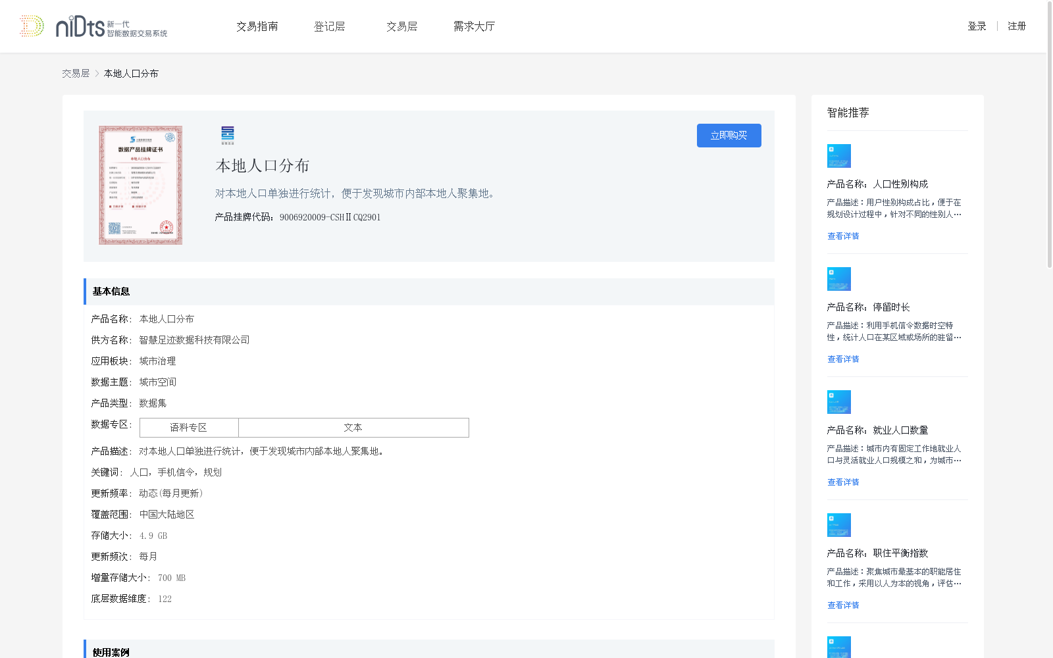View details link for 就业人口数量
Screen dimensions: 1053x658
[843, 482]
